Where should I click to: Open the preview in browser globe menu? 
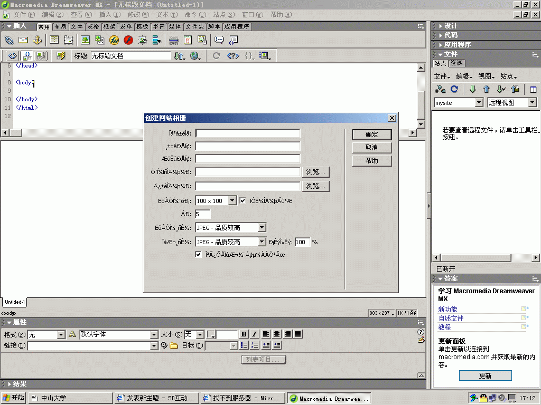click(195, 56)
